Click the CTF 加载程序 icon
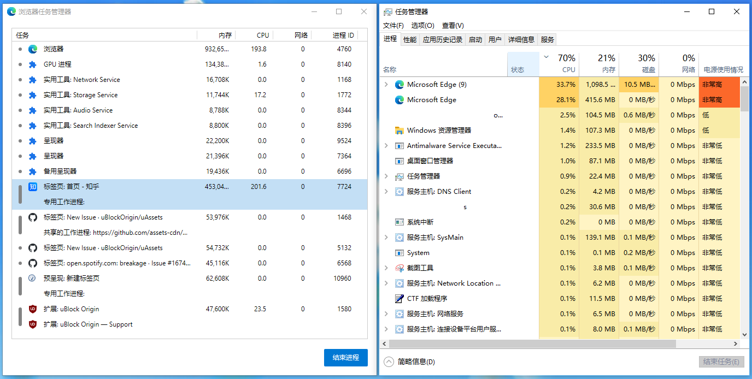This screenshot has width=752, height=379. coord(398,298)
